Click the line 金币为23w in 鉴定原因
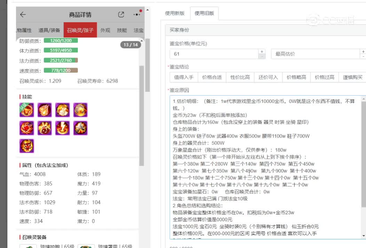Screen dimensions: 366x248 [x=210, y=115]
